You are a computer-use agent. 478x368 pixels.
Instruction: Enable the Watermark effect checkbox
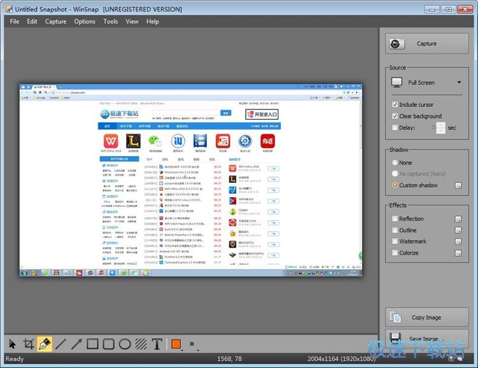click(395, 241)
